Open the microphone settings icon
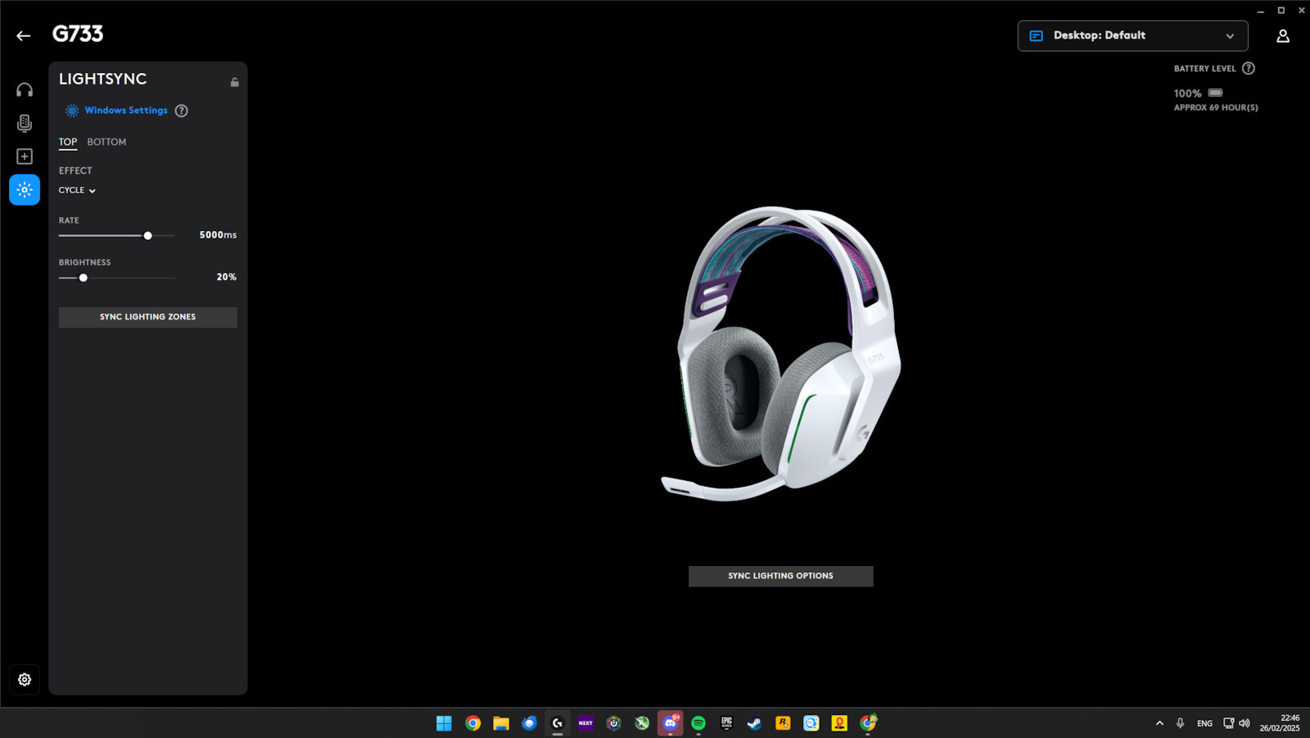This screenshot has height=738, width=1310. click(25, 123)
